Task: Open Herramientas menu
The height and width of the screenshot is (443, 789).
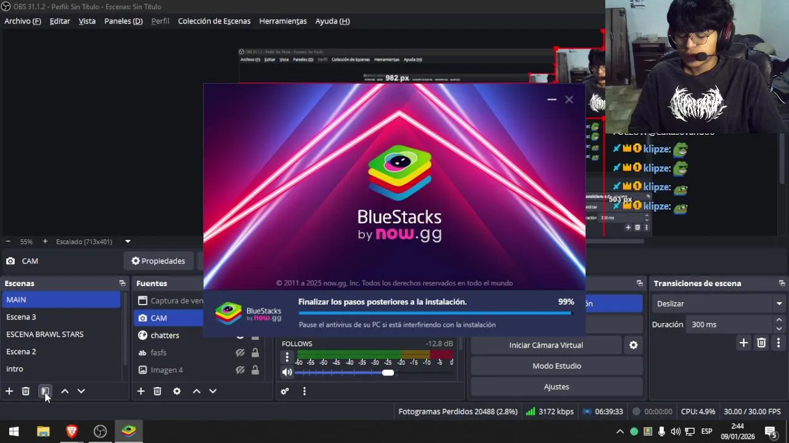Action: 283,21
